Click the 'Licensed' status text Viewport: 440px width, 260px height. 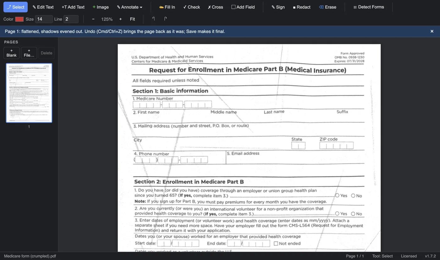(409, 256)
